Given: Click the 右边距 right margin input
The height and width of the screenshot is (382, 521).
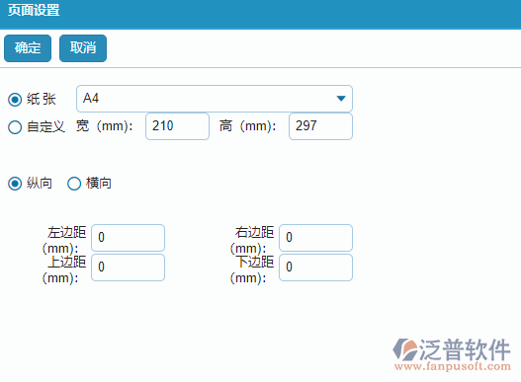Looking at the screenshot, I should 315,238.
